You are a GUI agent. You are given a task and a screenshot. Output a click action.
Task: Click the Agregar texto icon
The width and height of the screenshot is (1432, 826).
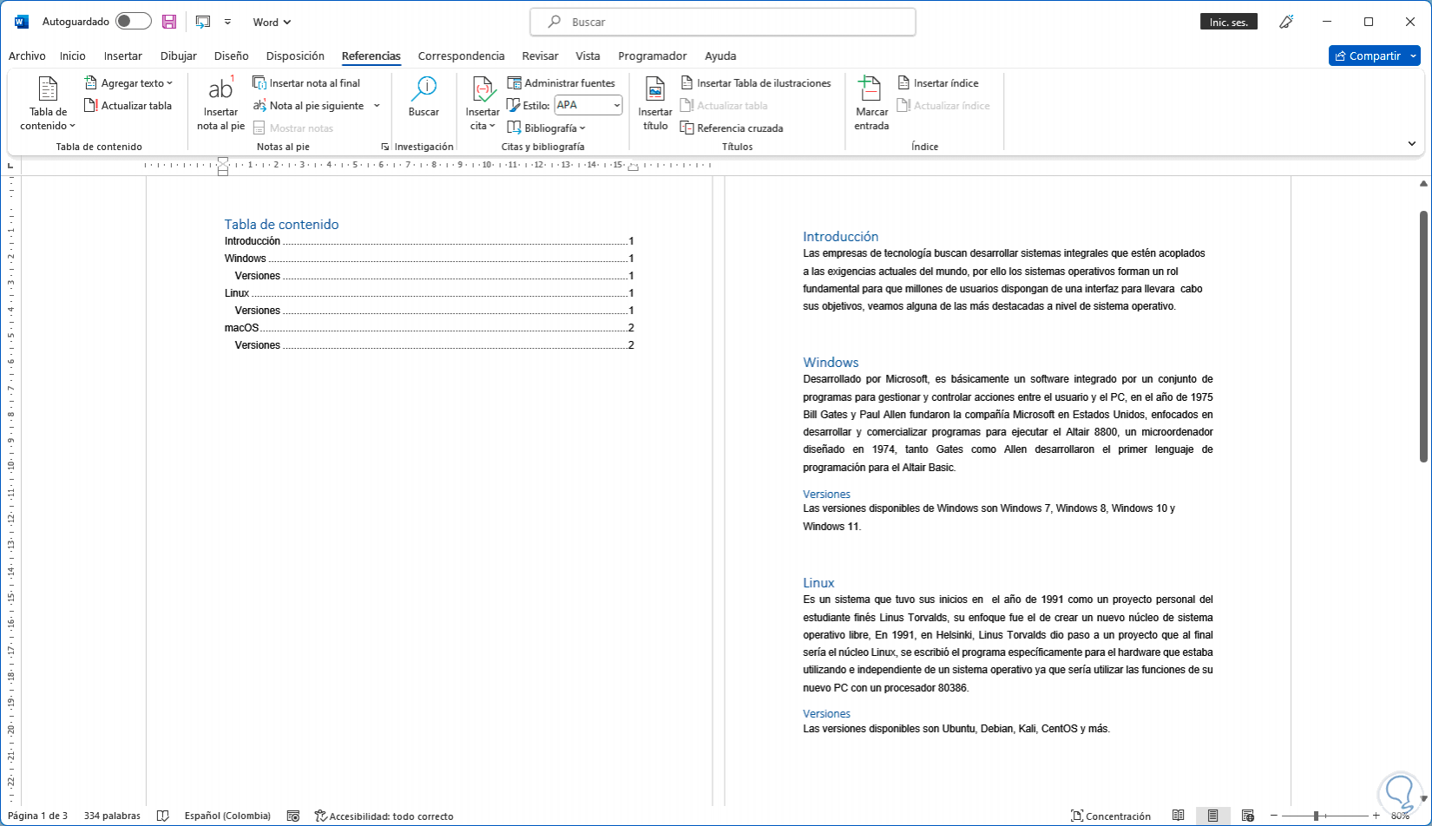(x=90, y=83)
